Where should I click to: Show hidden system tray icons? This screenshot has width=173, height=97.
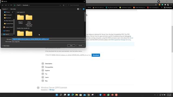pyautogui.click(x=155, y=95)
